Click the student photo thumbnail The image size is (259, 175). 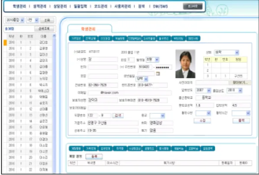185,64
